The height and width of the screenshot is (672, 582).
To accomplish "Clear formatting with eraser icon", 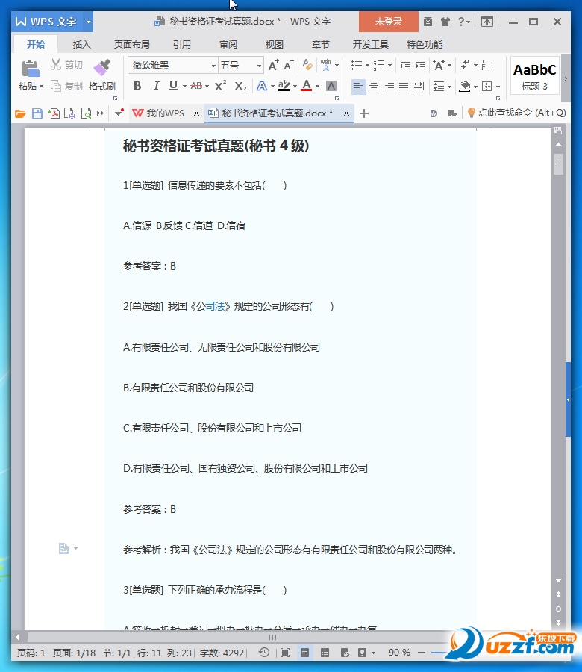I will pos(307,65).
